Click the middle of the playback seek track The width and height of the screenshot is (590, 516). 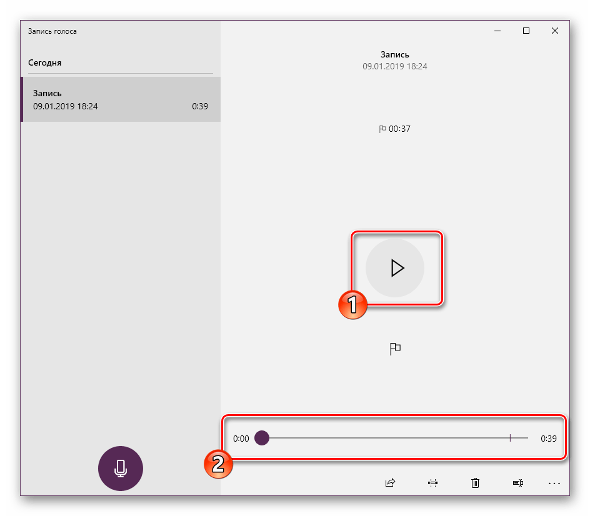tap(395, 439)
